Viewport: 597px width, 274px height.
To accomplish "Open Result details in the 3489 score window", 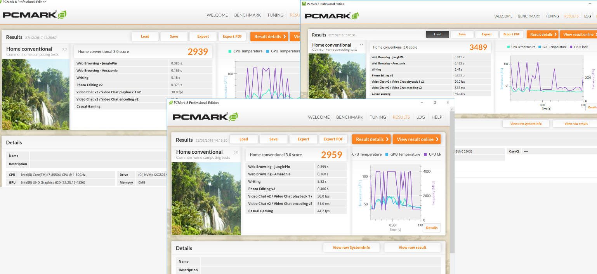I will pos(543,35).
